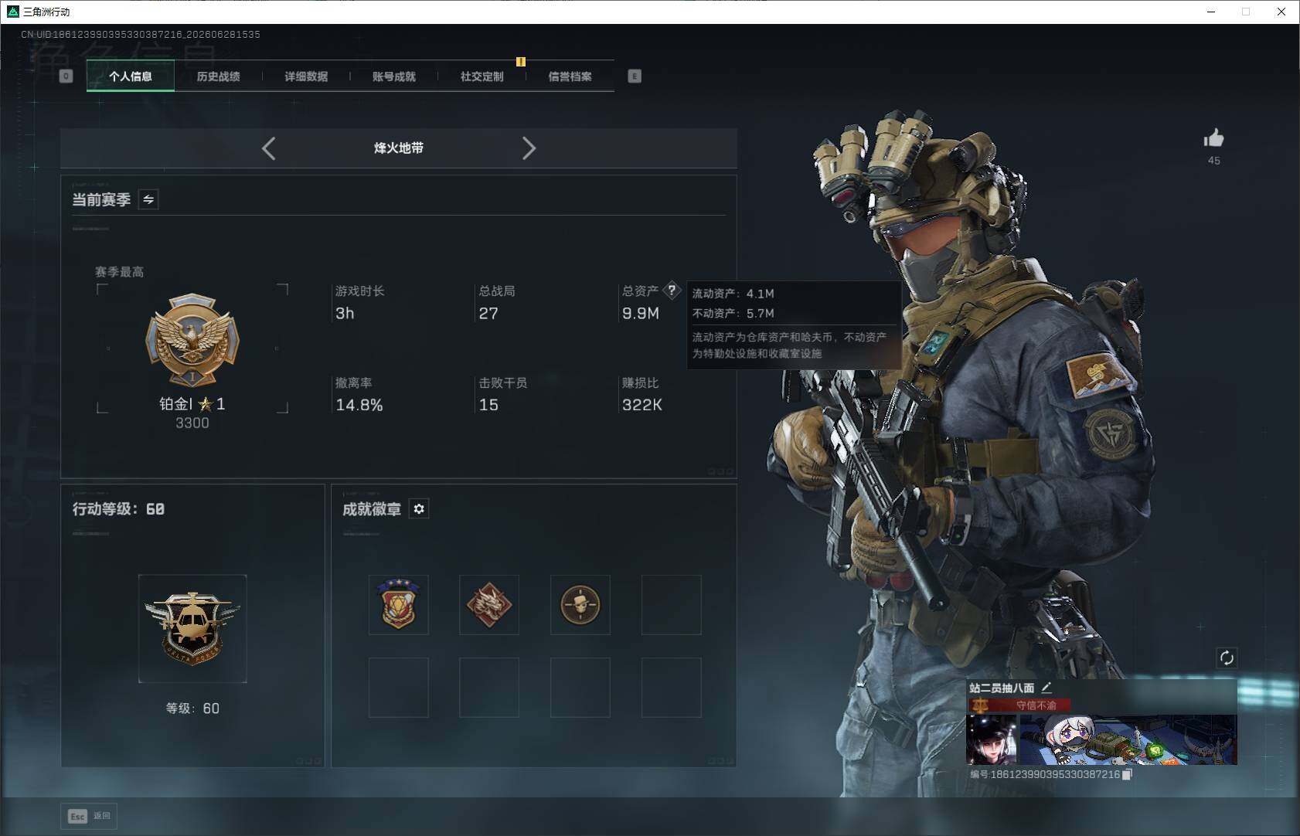Click the 赚损比 322K value
1300x836 pixels.
[x=642, y=405]
